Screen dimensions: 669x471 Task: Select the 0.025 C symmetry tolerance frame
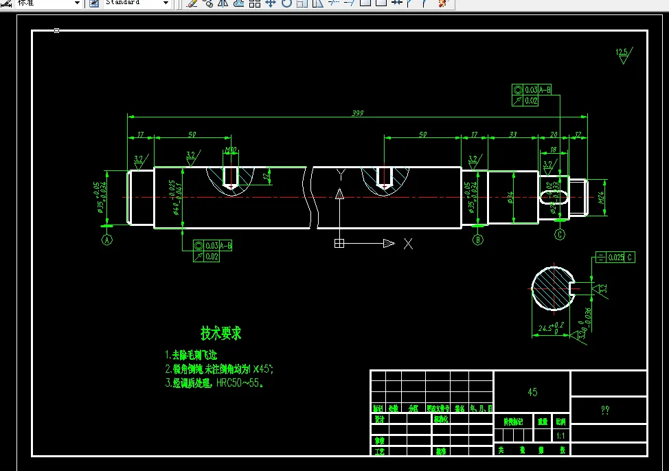click(615, 257)
